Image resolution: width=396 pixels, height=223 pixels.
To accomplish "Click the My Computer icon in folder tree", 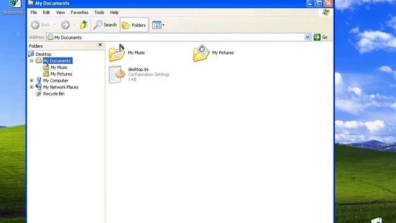I will (38, 80).
